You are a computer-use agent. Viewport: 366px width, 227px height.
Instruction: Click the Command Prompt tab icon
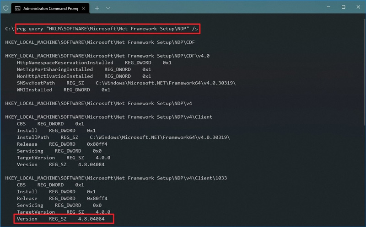point(17,9)
